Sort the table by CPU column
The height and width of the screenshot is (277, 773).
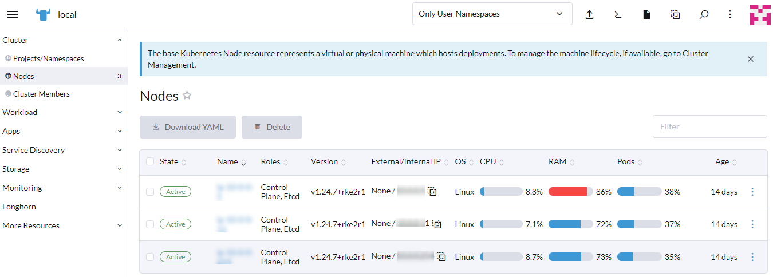(x=492, y=162)
